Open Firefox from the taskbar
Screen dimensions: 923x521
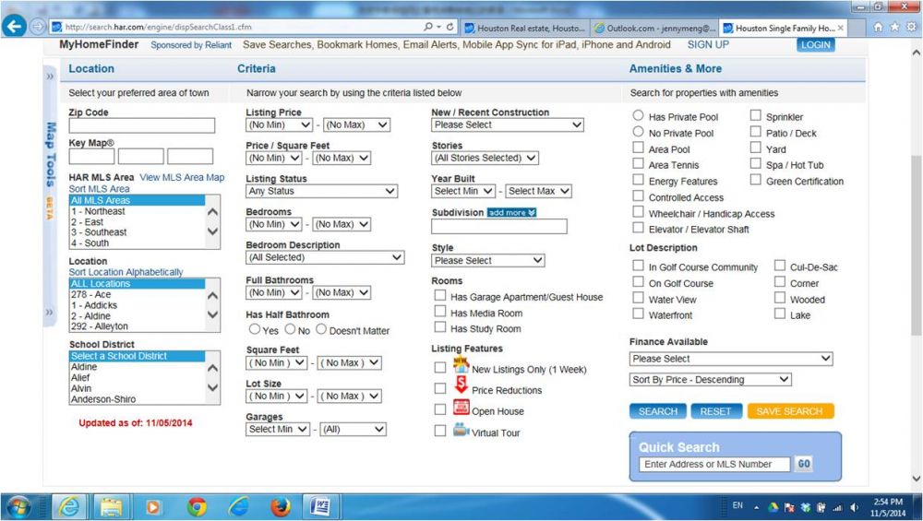[281, 506]
